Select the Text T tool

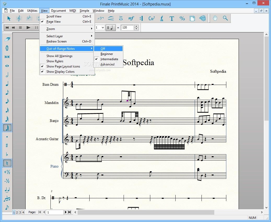(x=172, y=18)
